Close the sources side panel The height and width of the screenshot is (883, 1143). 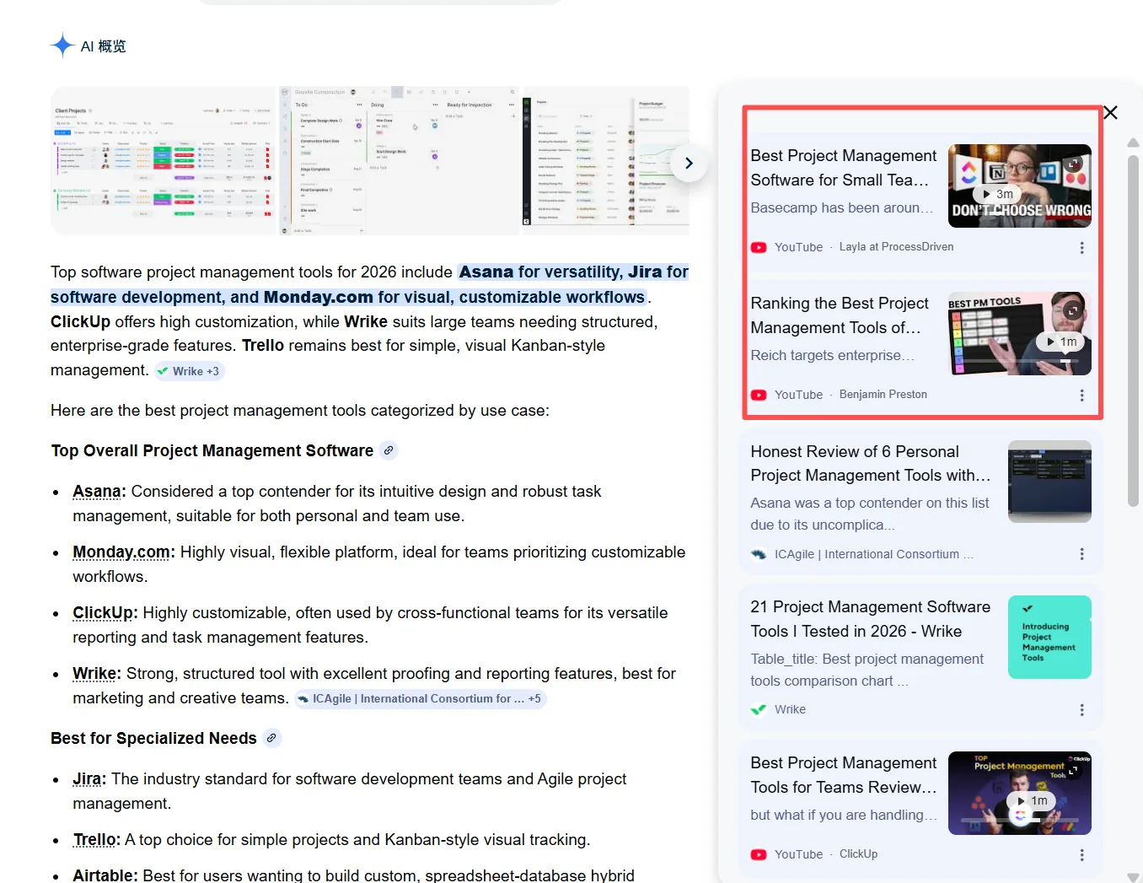[1110, 113]
